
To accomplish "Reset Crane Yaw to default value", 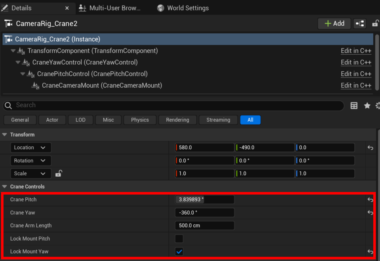I will (x=370, y=213).
